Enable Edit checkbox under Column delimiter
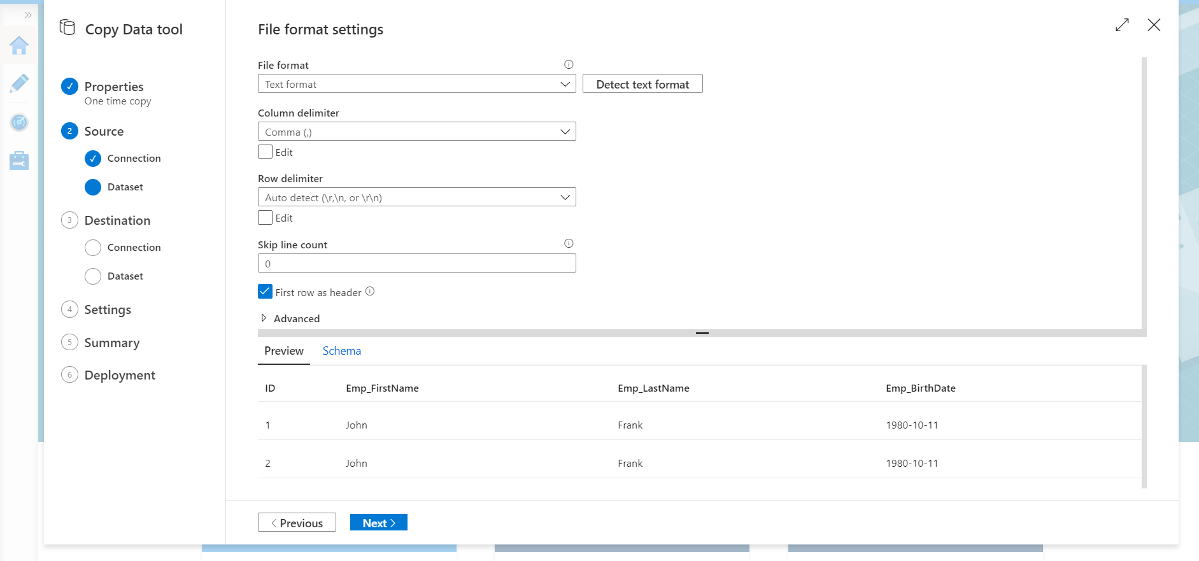Image resolution: width=1199 pixels, height=561 pixels. click(266, 152)
